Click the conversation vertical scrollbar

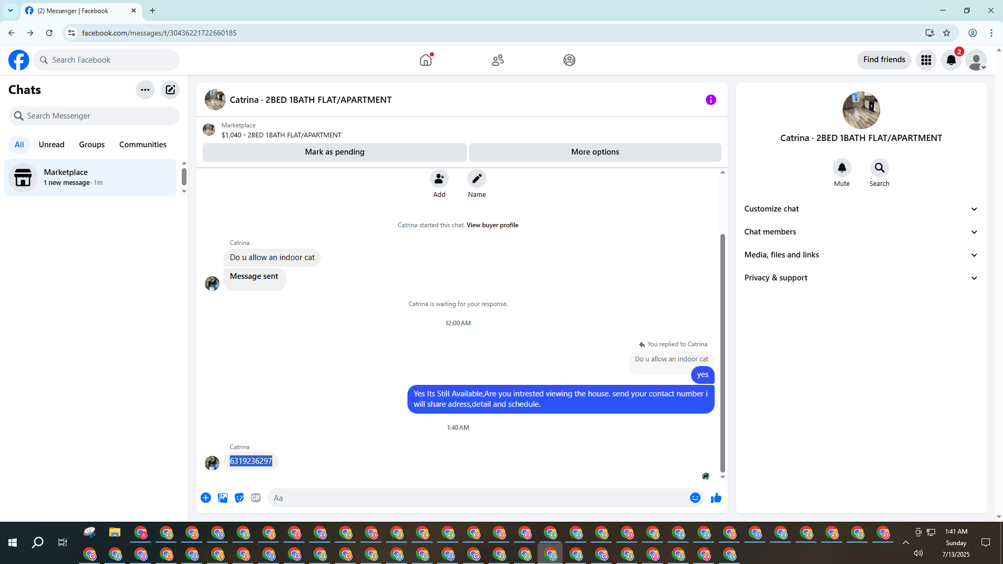(x=722, y=352)
